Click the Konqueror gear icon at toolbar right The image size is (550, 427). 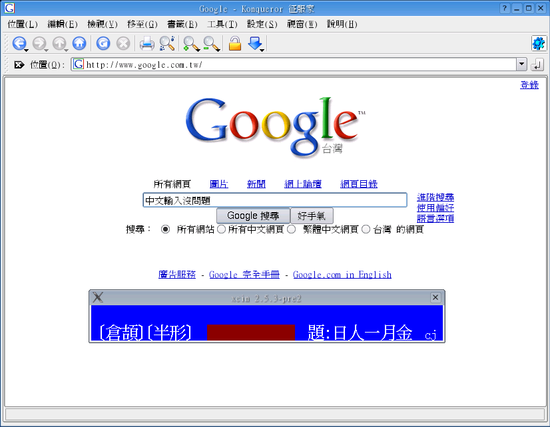[x=538, y=44]
